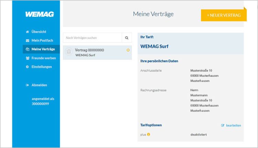Click the Tarifoptionen heading

pyautogui.click(x=151, y=125)
